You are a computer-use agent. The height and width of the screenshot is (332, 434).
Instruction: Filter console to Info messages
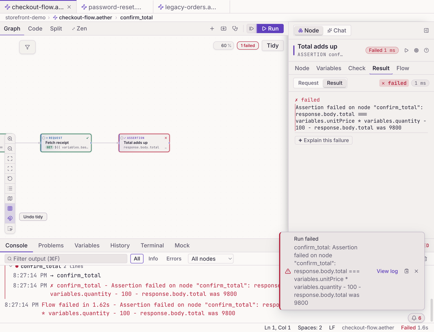tap(153, 259)
